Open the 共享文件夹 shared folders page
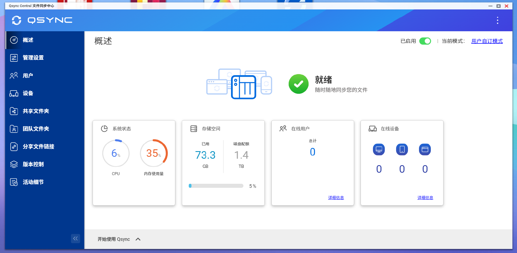 tap(36, 111)
